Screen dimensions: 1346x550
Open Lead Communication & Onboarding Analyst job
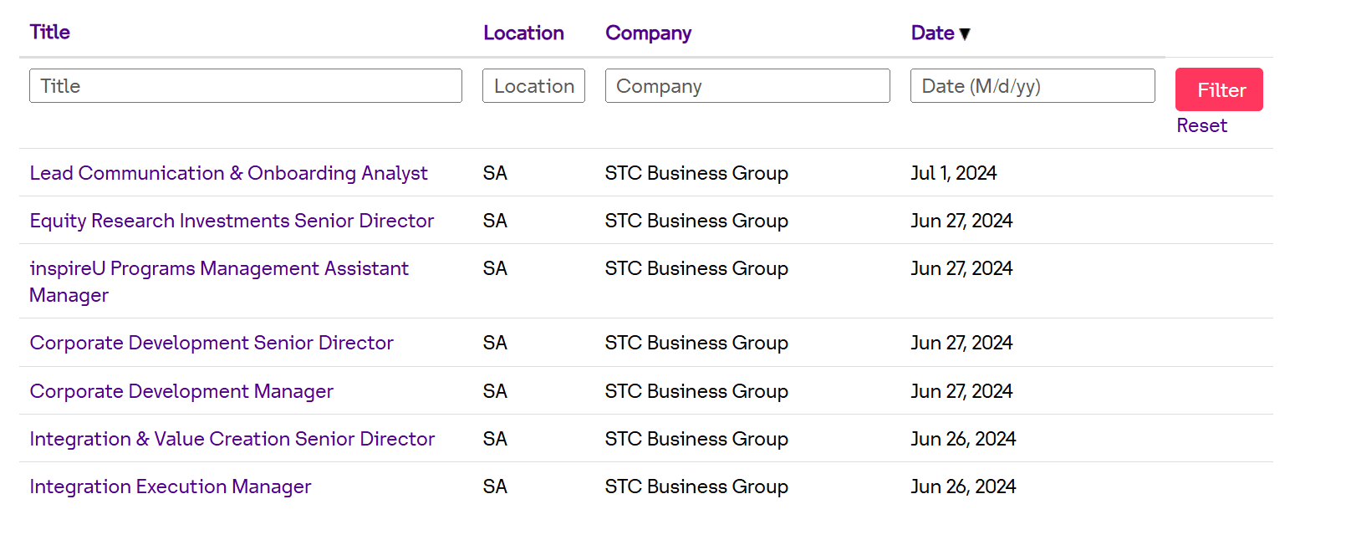[x=228, y=173]
